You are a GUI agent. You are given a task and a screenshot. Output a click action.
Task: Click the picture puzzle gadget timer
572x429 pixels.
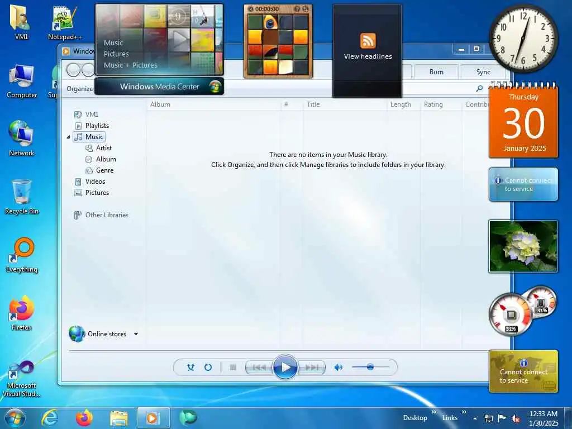[x=266, y=9]
